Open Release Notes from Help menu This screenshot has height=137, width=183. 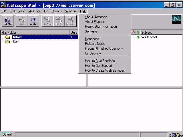coord(105,44)
